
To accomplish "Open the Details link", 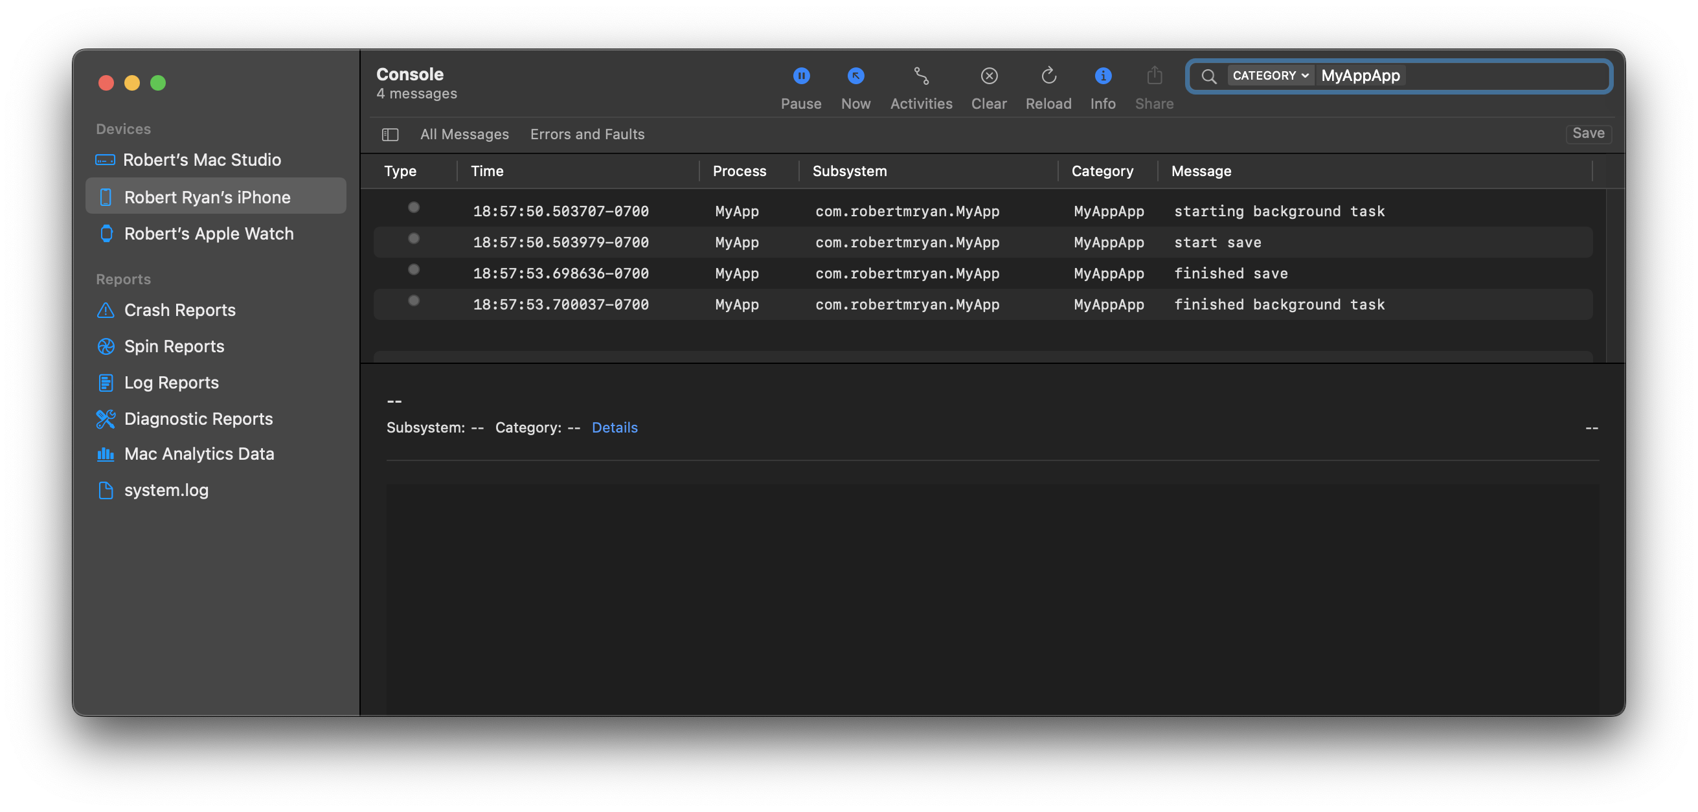I will [x=615, y=428].
